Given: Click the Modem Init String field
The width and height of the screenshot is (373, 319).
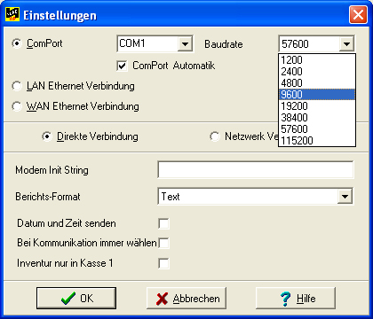Looking at the screenshot, I should (x=256, y=170).
